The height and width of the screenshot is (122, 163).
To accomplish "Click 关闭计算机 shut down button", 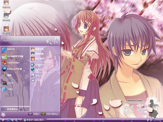I will click(49, 114).
